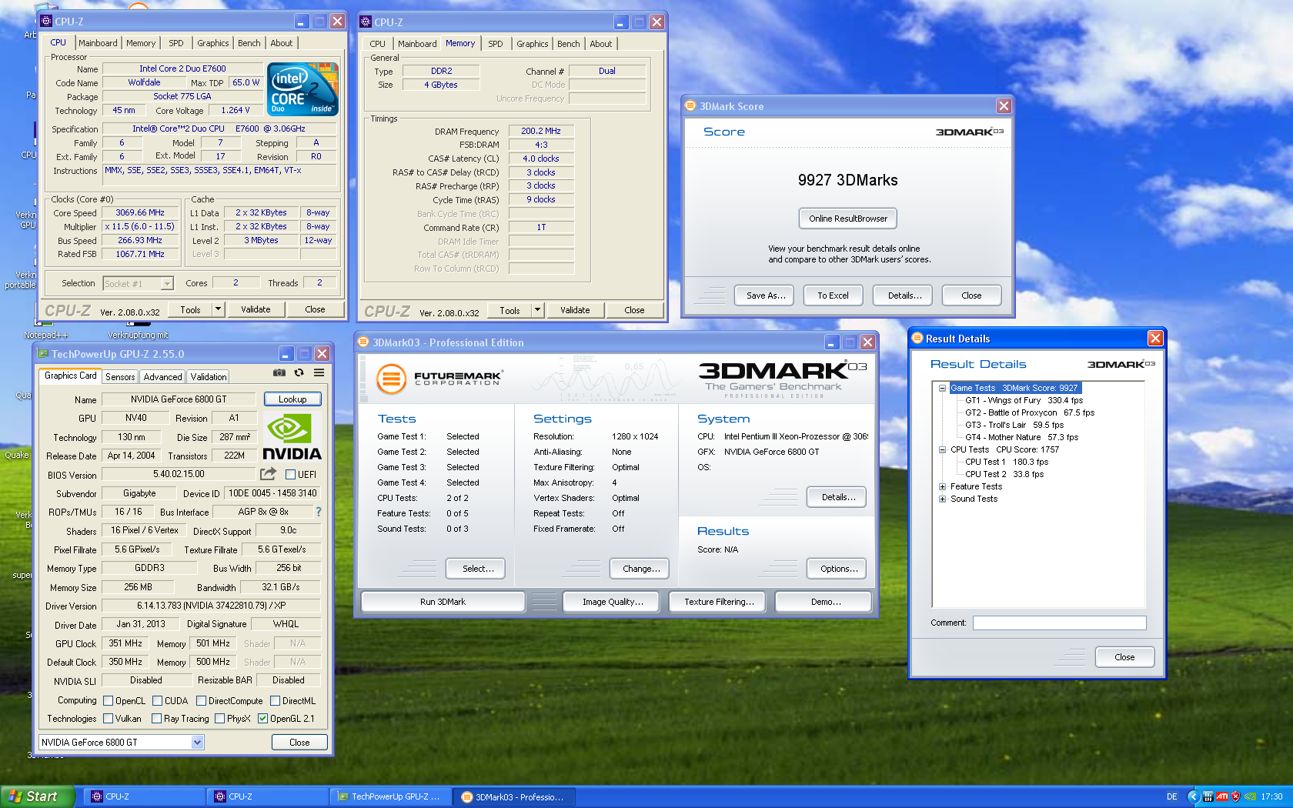Open the GPU selection dropdown in GPU-Z
The image size is (1293, 808).
point(197,743)
